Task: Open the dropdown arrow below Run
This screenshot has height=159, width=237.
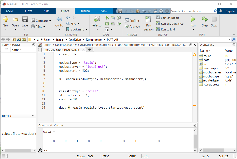Action: pos(193,29)
